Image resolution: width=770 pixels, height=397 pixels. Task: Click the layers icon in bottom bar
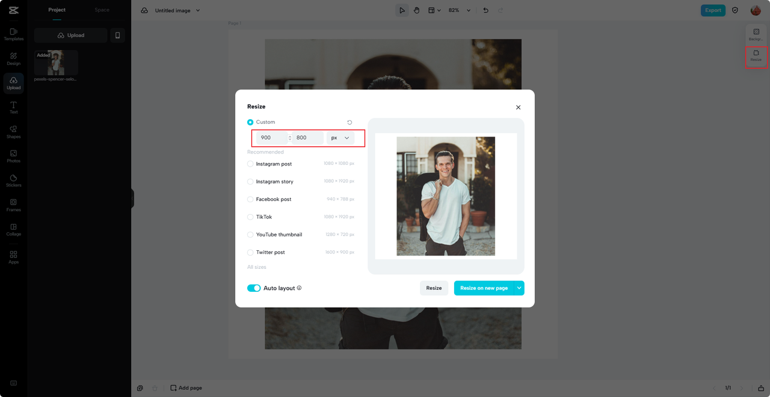point(140,388)
